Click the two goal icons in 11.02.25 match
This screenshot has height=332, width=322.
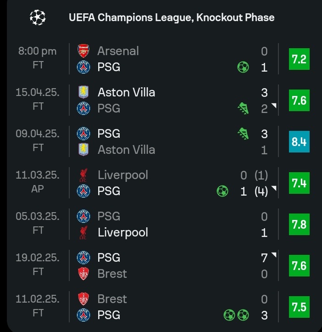pos(236,315)
